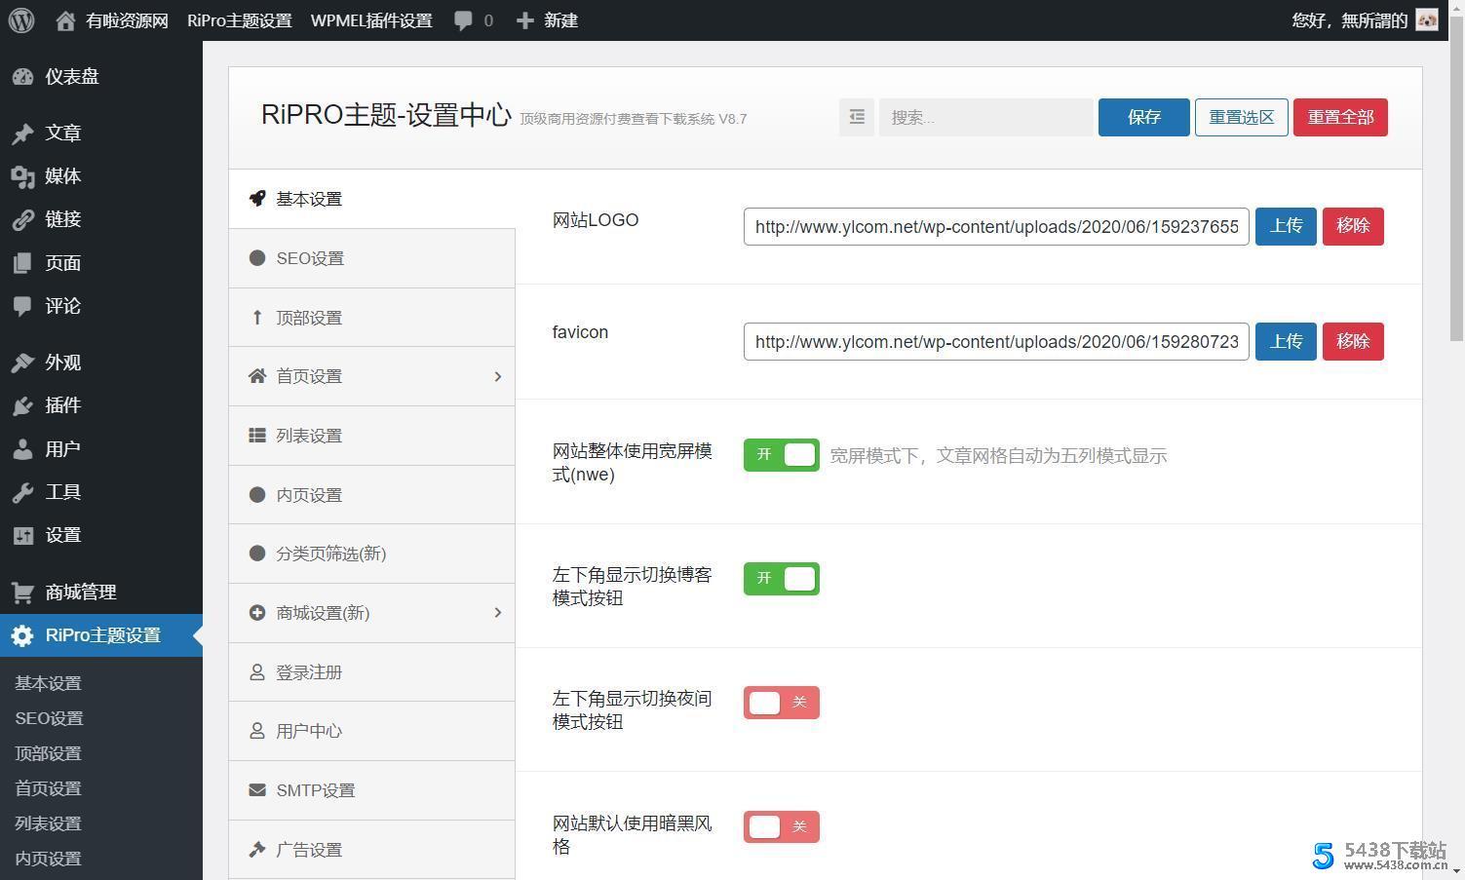
Task: Expand 商城设置(新) settings group
Action: coord(498,612)
